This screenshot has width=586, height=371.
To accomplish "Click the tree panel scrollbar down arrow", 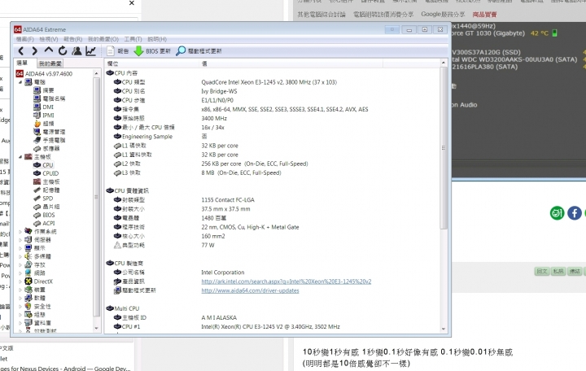I will (96, 328).
